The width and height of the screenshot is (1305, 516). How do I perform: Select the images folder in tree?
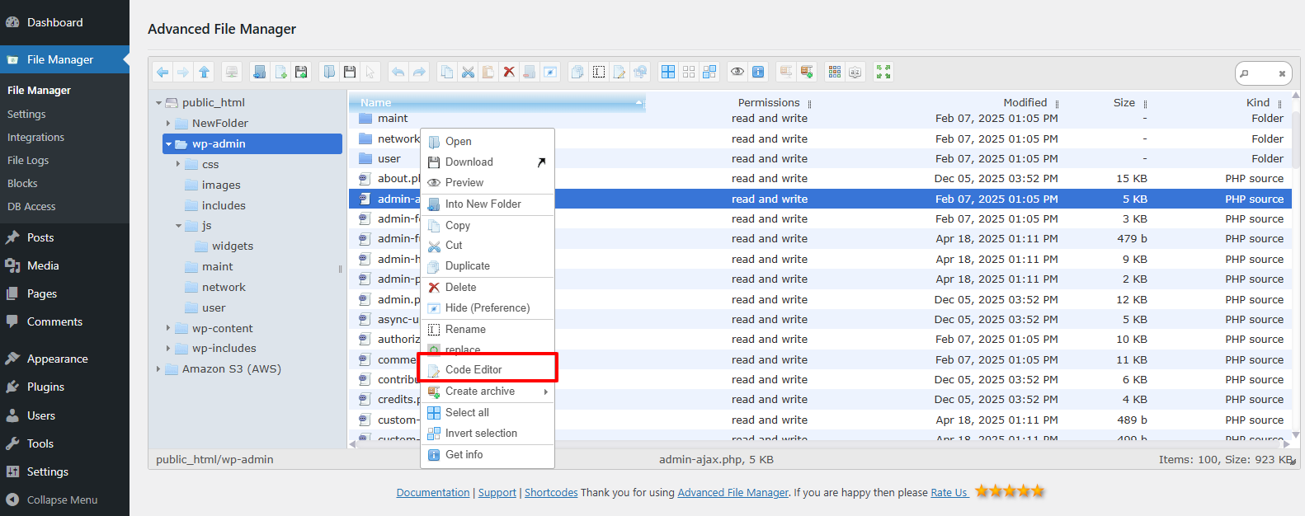(221, 185)
